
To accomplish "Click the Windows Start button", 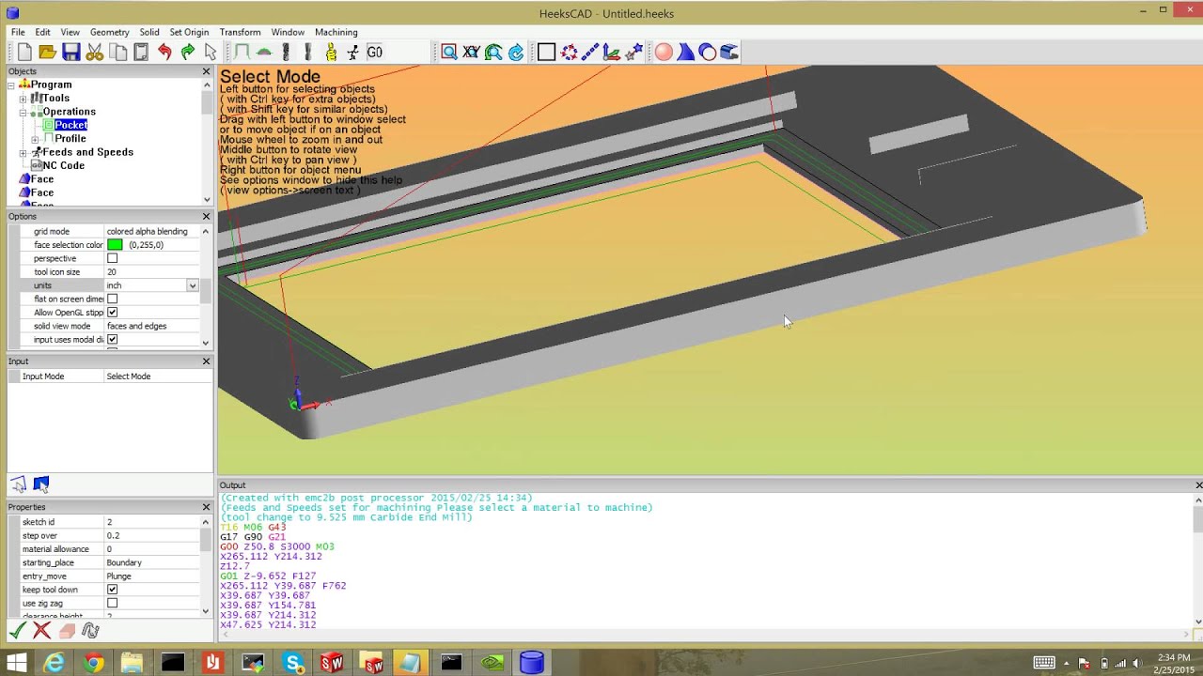I will (16, 663).
